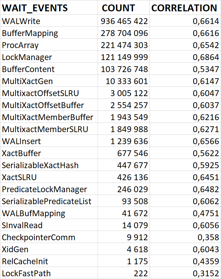Click the COUNT column header
Screen dimensions: 221x279
point(119,8)
